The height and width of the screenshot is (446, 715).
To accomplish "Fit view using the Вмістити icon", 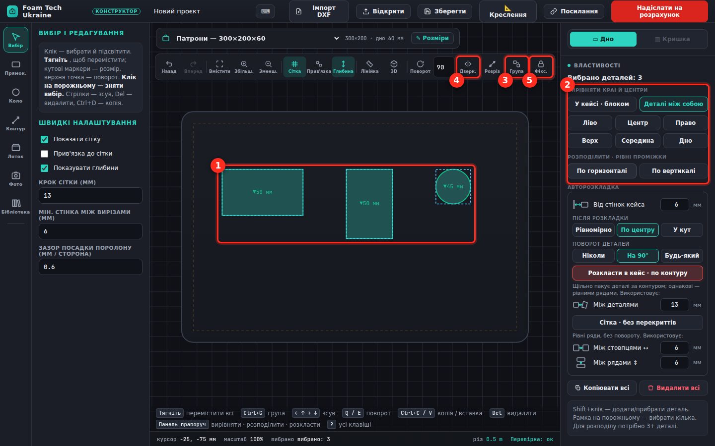I will (x=219, y=67).
